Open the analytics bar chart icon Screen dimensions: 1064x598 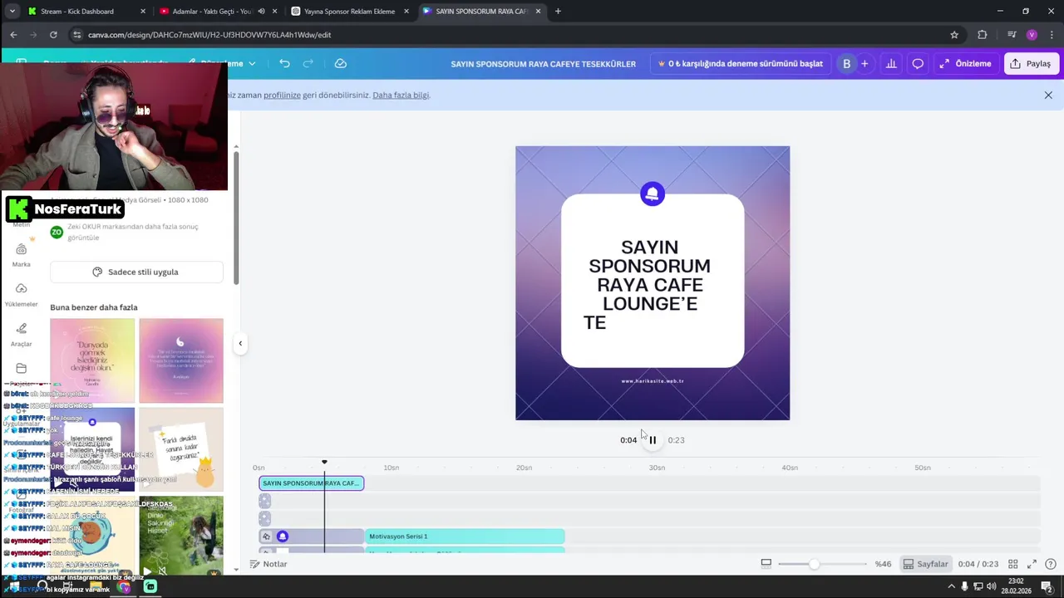[x=891, y=63]
